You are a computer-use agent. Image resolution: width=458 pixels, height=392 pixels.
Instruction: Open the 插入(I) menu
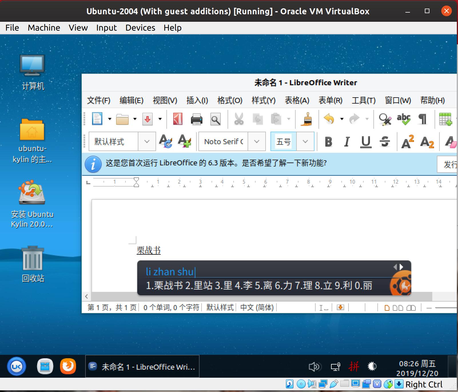[197, 100]
